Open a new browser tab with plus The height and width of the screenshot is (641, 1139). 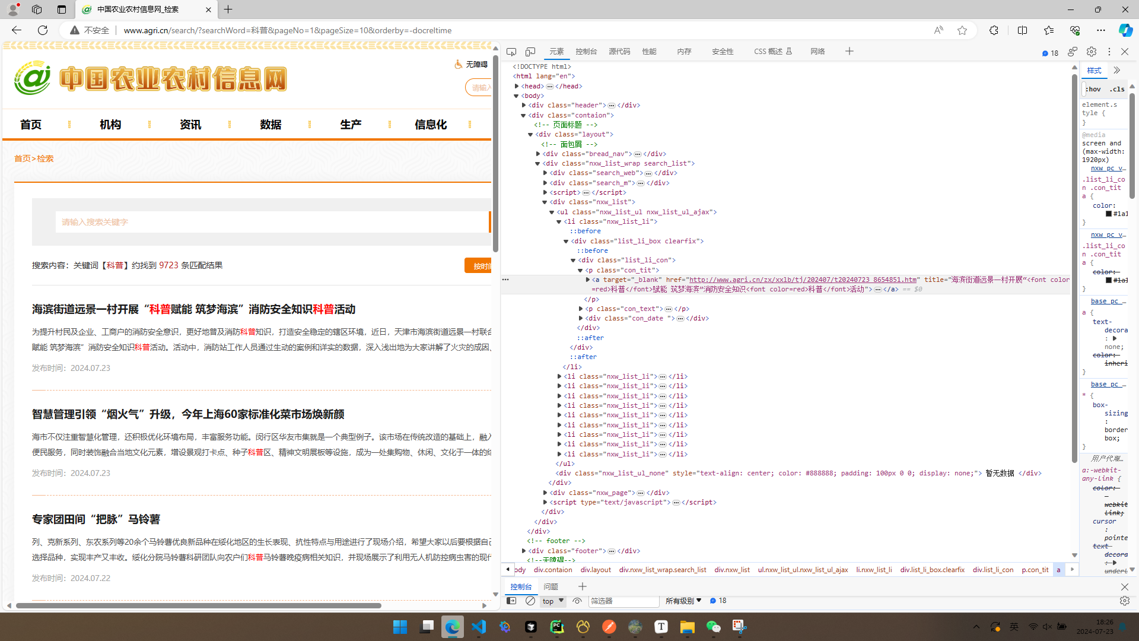pos(228,9)
